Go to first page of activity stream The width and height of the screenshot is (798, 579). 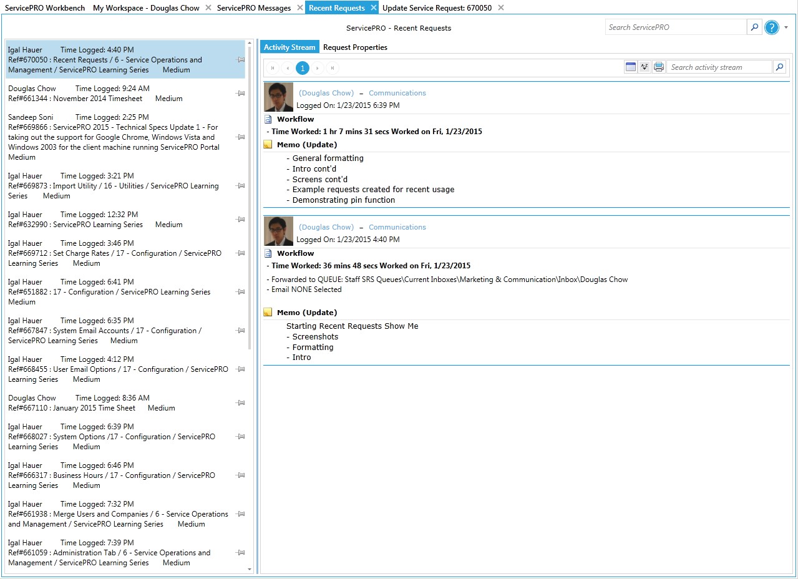pos(273,68)
